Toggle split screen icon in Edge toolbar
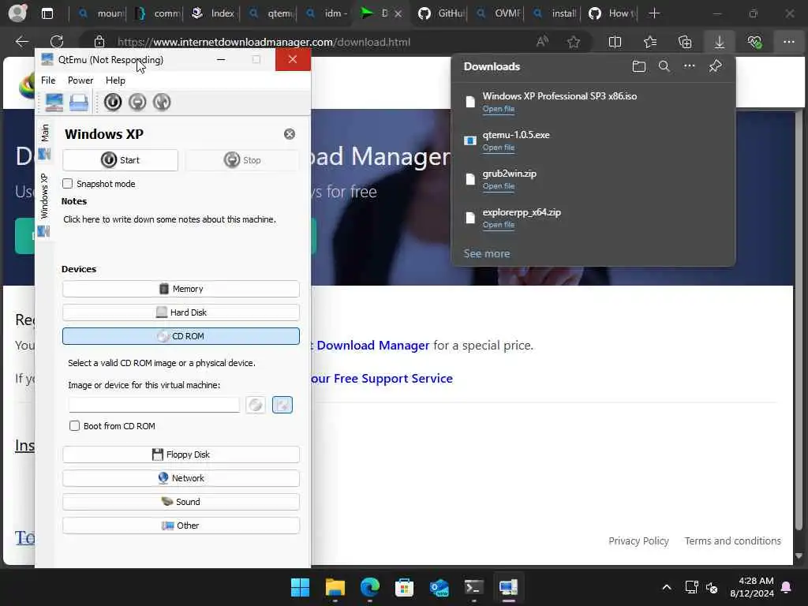The height and width of the screenshot is (606, 808). click(x=615, y=42)
